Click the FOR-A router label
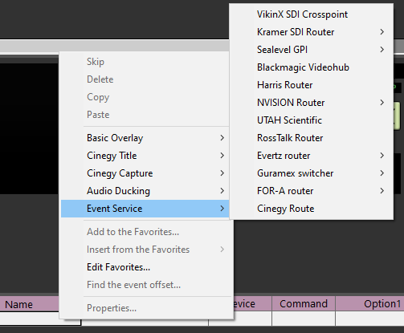404x333 pixels. coord(285,191)
